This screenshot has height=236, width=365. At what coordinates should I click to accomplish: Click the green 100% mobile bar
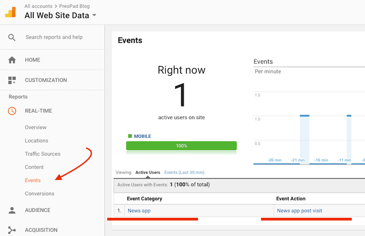(x=181, y=146)
